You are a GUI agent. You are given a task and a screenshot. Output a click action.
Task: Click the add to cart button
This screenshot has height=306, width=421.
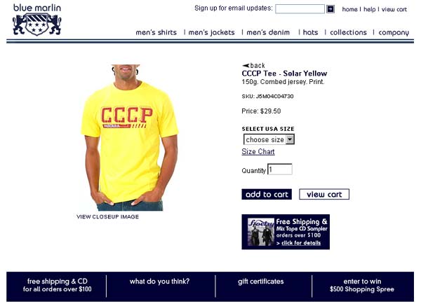coord(267,194)
